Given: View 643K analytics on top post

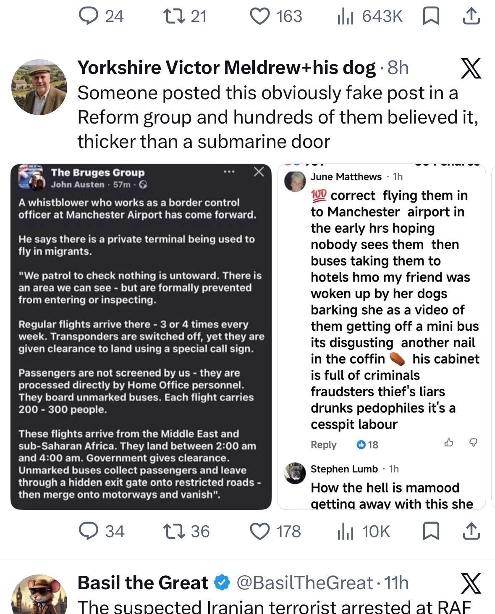Looking at the screenshot, I should coord(370,16).
